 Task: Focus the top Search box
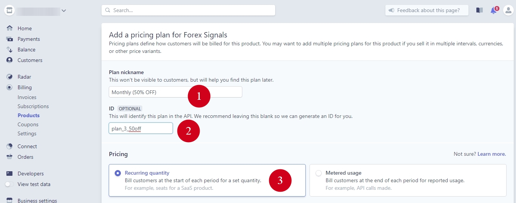click(x=188, y=10)
